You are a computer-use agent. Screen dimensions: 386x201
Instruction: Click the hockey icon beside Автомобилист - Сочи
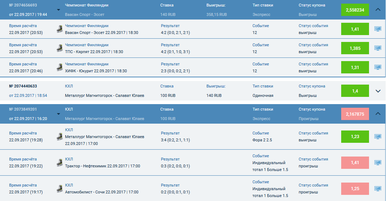tap(60, 189)
